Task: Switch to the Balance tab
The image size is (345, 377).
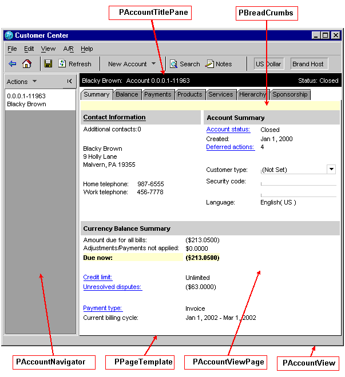Action: pyautogui.click(x=127, y=94)
